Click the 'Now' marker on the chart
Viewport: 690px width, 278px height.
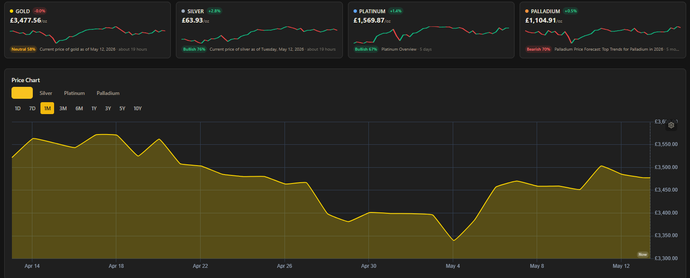click(x=643, y=255)
